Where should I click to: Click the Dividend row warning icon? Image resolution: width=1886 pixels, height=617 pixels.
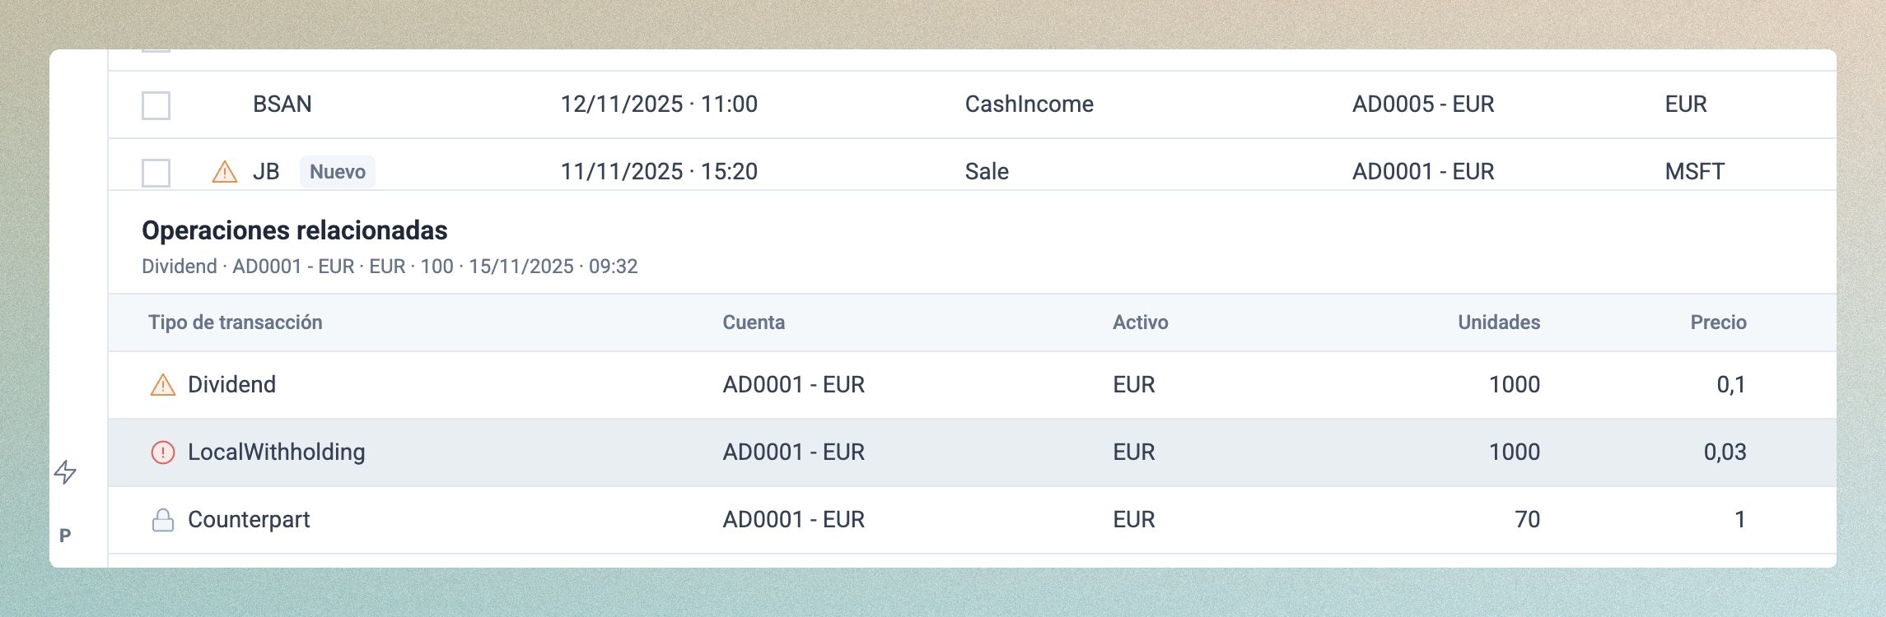click(x=163, y=385)
